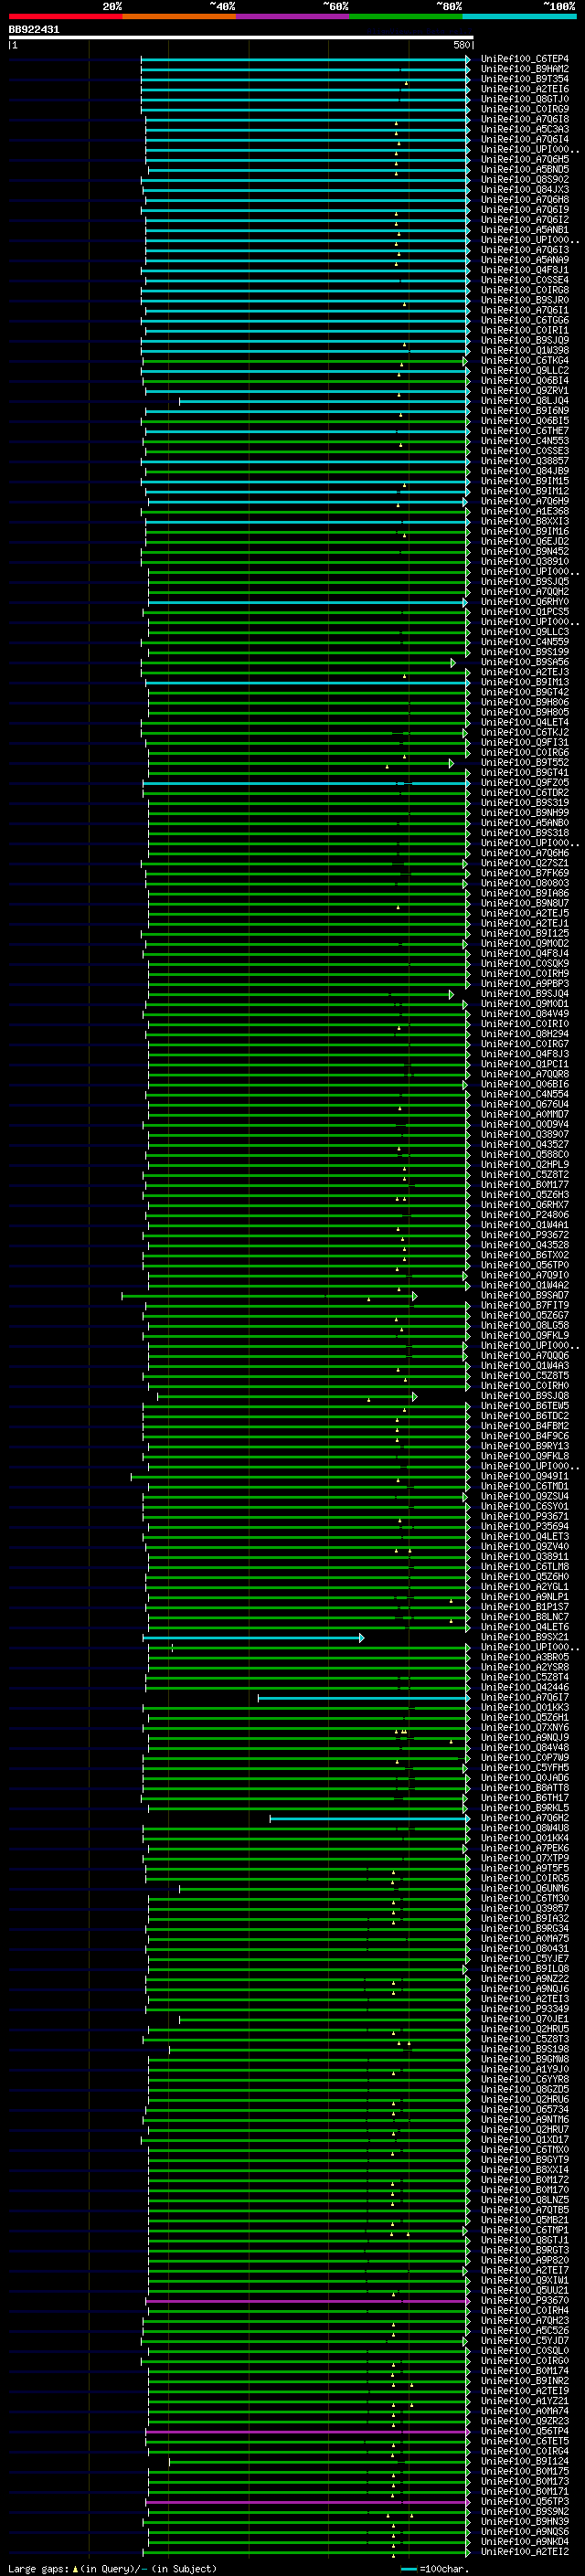
Task: Select the UniRef100_Q84JX3 label
Action: click(525, 190)
